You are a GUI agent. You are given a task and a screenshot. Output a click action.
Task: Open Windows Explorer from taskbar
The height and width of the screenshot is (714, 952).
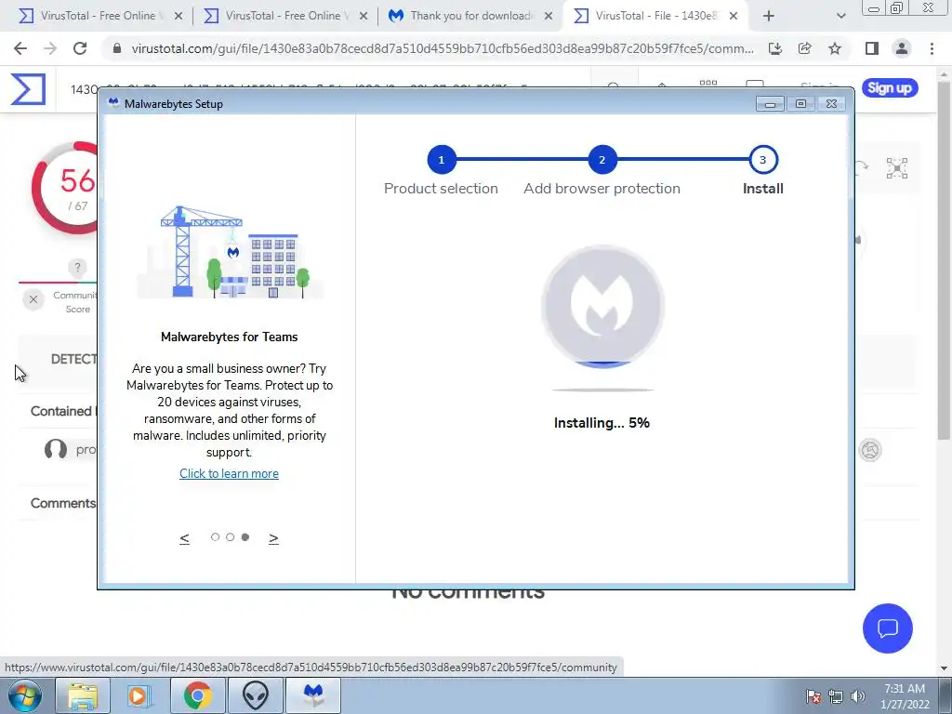pos(83,695)
